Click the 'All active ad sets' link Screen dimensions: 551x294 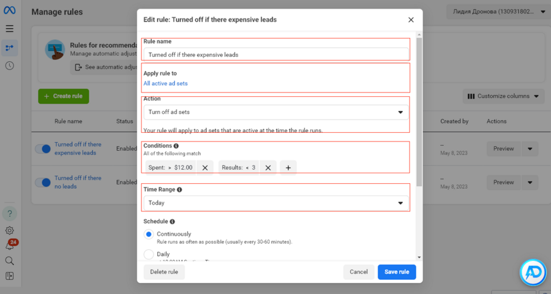(x=165, y=83)
